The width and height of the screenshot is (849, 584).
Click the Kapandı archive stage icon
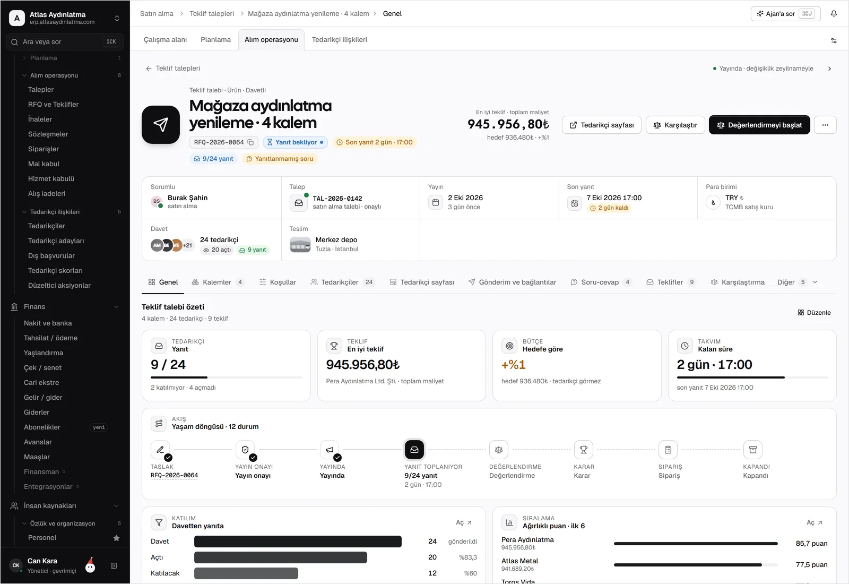click(x=753, y=450)
